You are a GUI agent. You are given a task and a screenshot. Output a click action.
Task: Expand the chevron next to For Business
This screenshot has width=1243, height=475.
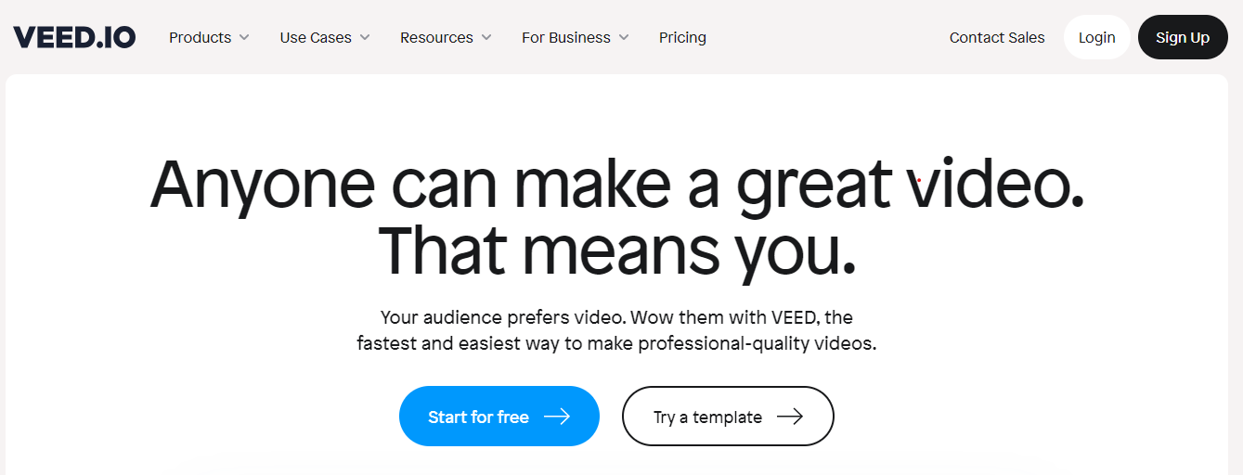(x=624, y=38)
